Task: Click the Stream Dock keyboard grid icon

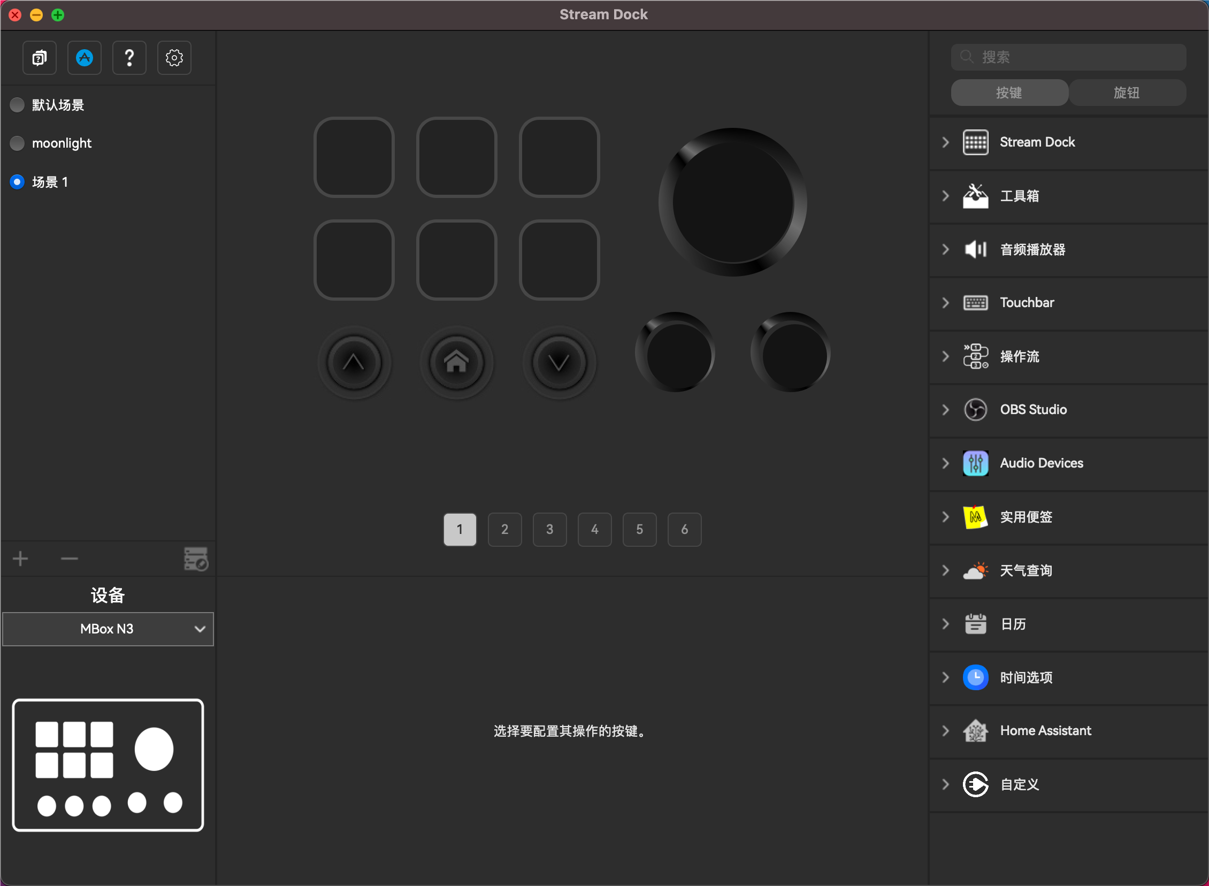Action: point(975,142)
